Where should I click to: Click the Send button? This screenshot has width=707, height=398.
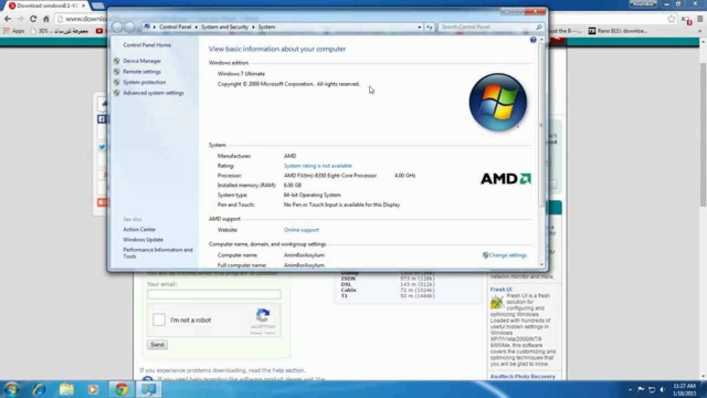click(x=157, y=344)
